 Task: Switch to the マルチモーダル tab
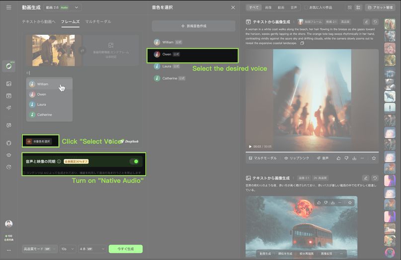(x=98, y=22)
